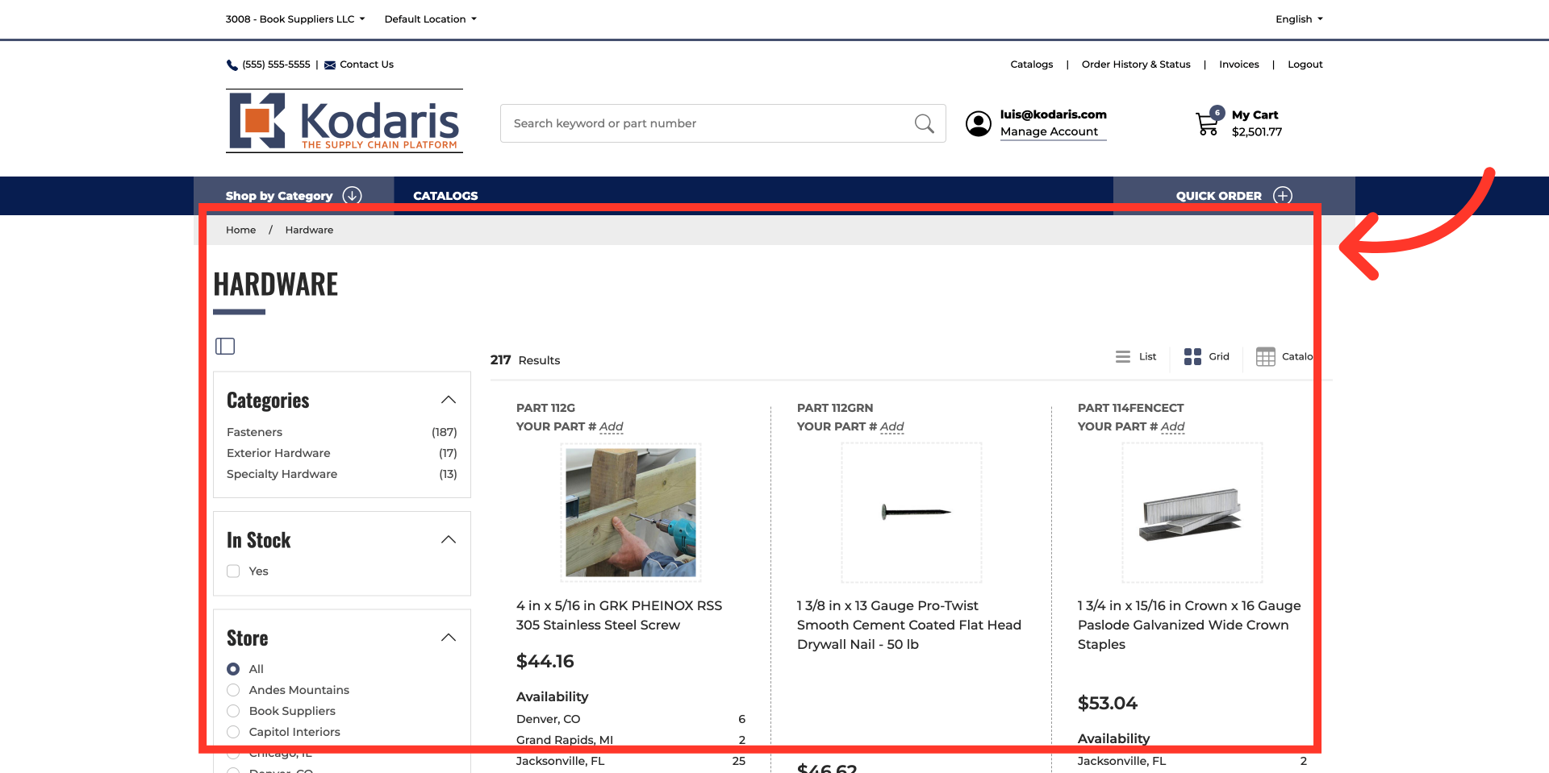
Task: Switch to List view icon
Action: click(1123, 356)
